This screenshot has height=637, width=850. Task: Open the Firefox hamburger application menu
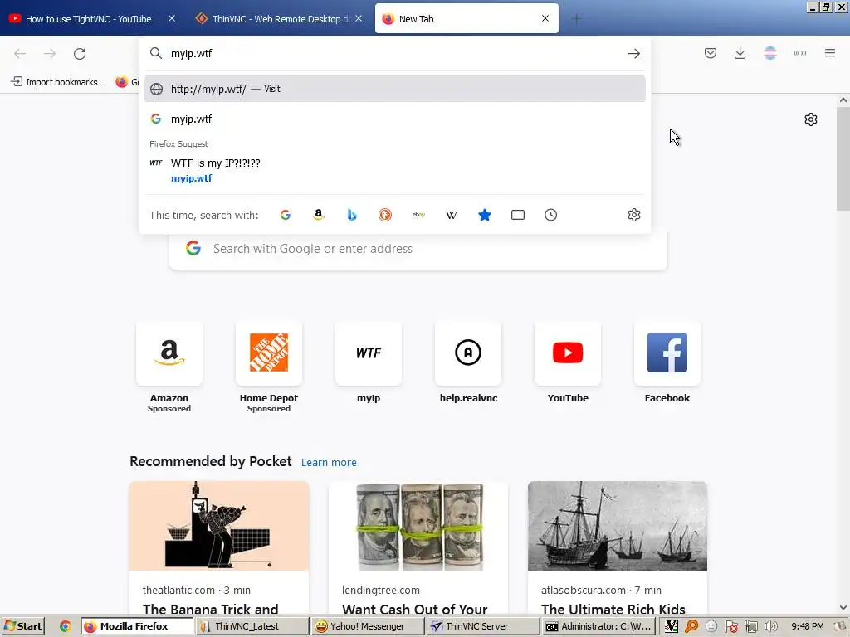(830, 53)
